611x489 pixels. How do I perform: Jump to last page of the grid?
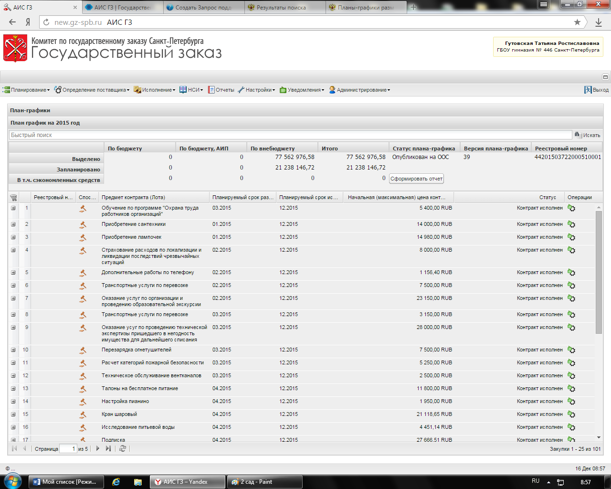point(108,448)
